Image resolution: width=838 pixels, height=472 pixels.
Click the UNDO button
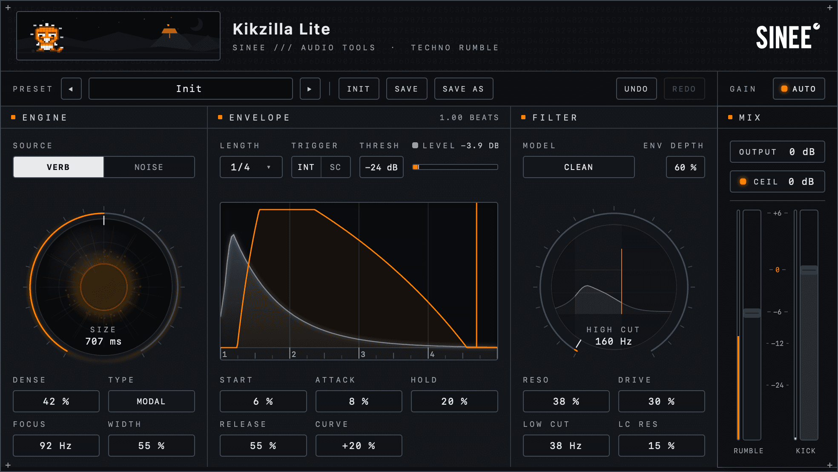point(636,89)
